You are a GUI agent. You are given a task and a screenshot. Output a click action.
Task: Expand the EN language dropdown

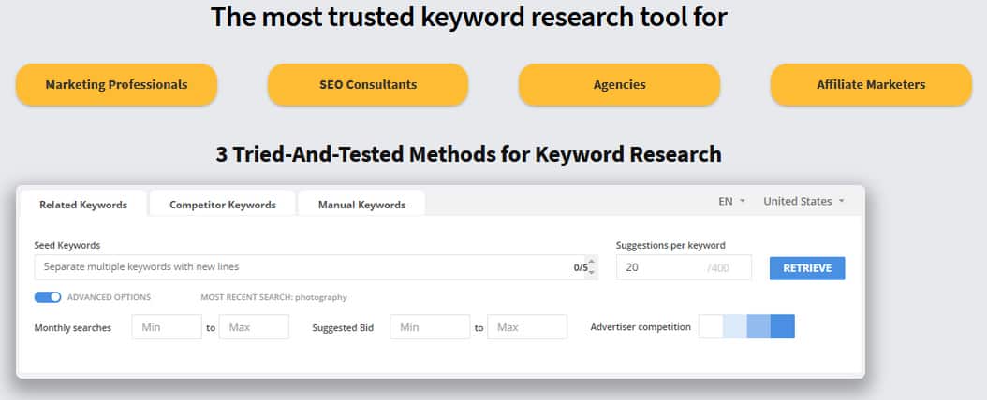pyautogui.click(x=731, y=201)
